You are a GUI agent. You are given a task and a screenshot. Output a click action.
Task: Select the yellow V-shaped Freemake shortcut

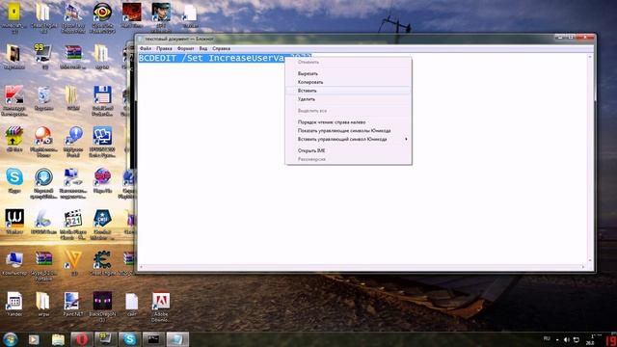tap(73, 263)
